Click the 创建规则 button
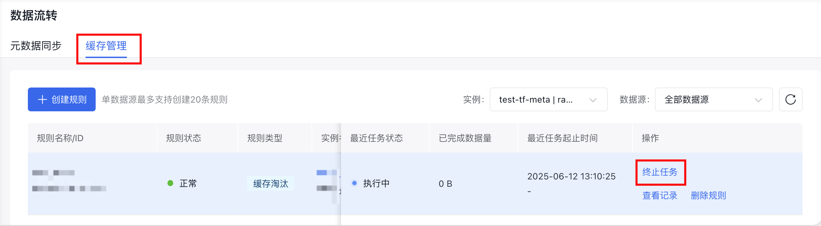The height and width of the screenshot is (226, 821). [62, 100]
